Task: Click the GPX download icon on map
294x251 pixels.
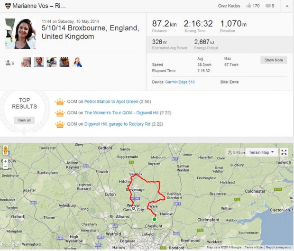Action: [x=233, y=152]
